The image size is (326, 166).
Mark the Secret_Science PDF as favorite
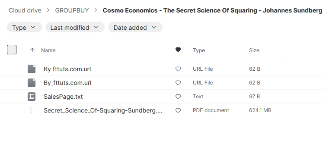178,110
